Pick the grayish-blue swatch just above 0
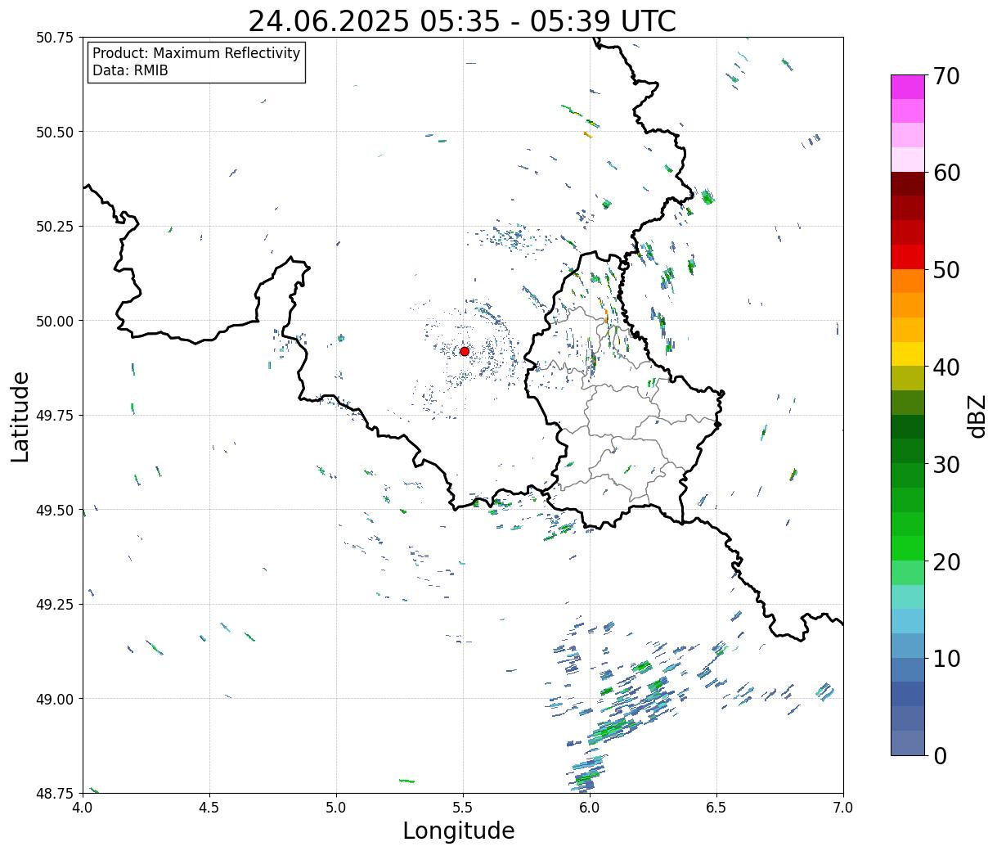 [x=908, y=742]
